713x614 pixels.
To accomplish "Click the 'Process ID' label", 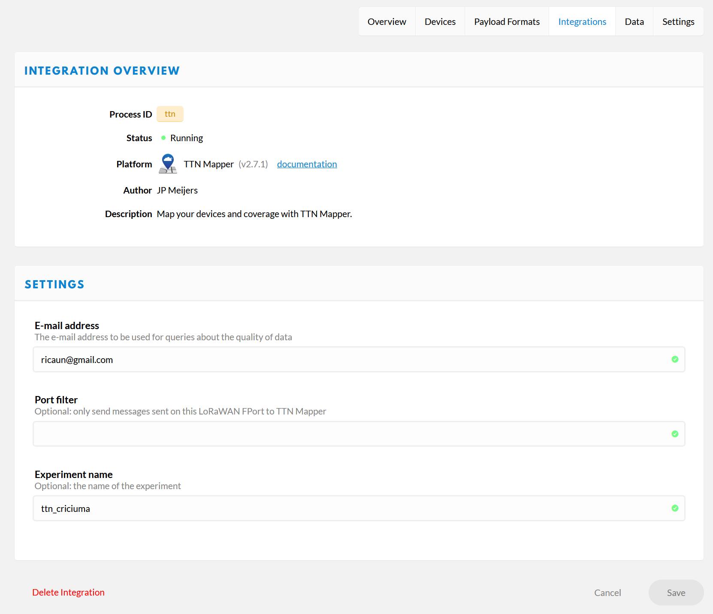I will pyautogui.click(x=130, y=114).
